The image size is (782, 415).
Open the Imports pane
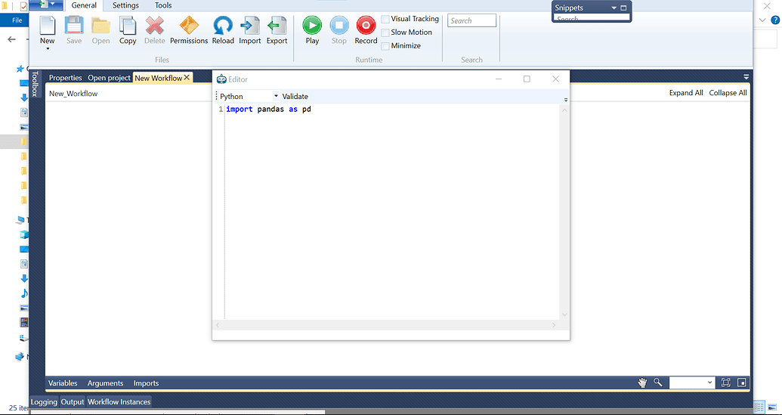pyautogui.click(x=146, y=383)
